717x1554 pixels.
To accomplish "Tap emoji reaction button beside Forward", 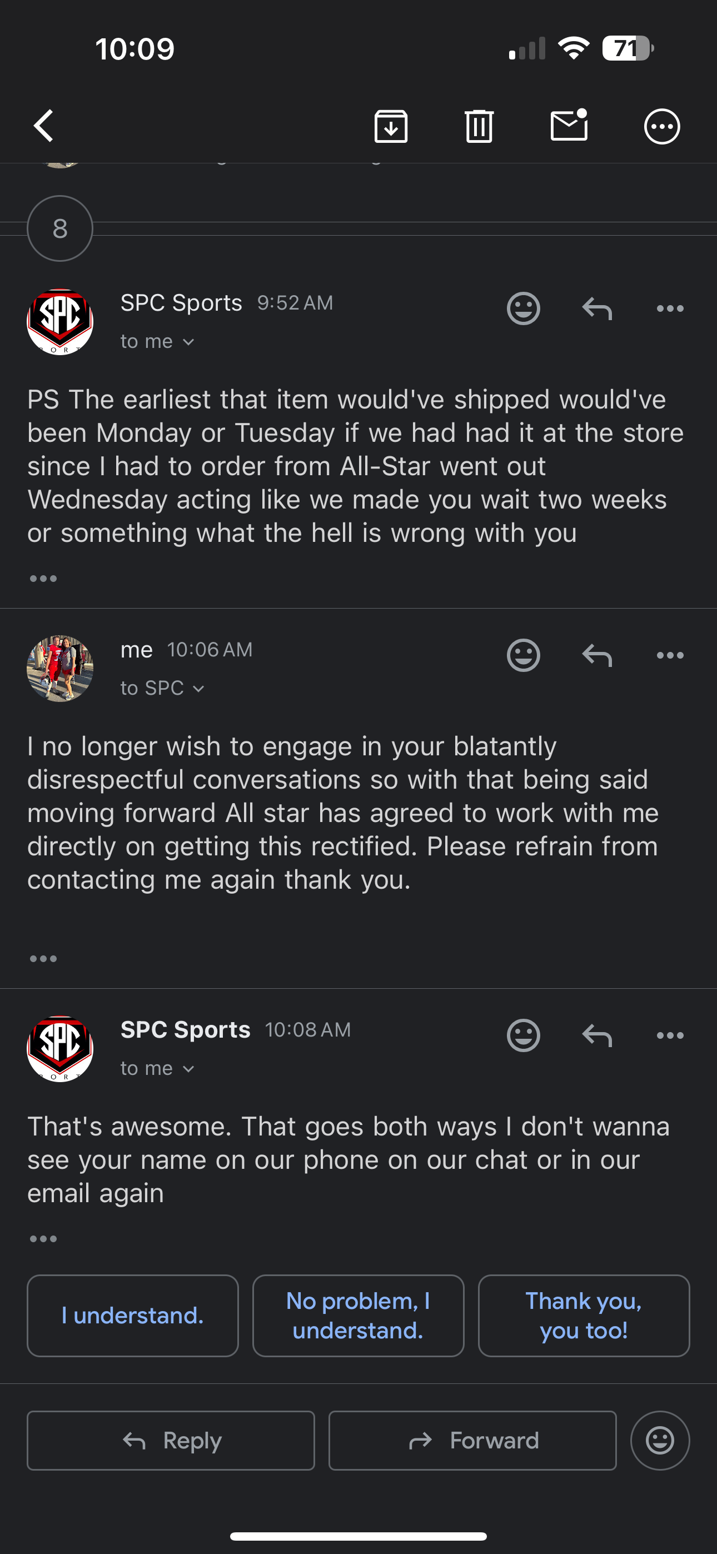I will coord(660,1441).
